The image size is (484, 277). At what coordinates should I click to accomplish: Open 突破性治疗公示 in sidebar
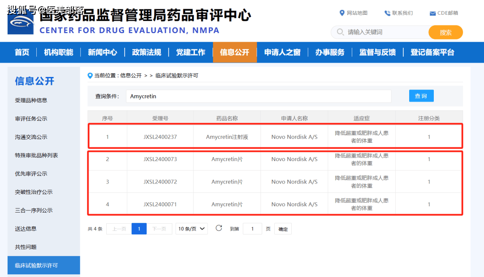pyautogui.click(x=34, y=192)
